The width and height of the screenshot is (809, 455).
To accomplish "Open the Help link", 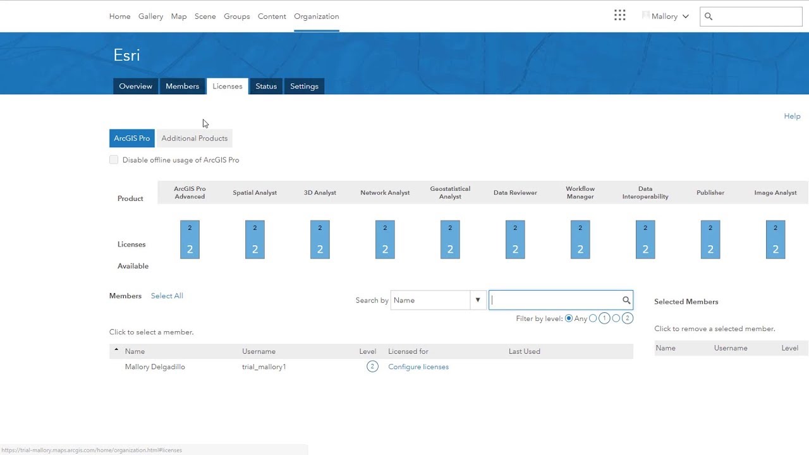I will 792,116.
